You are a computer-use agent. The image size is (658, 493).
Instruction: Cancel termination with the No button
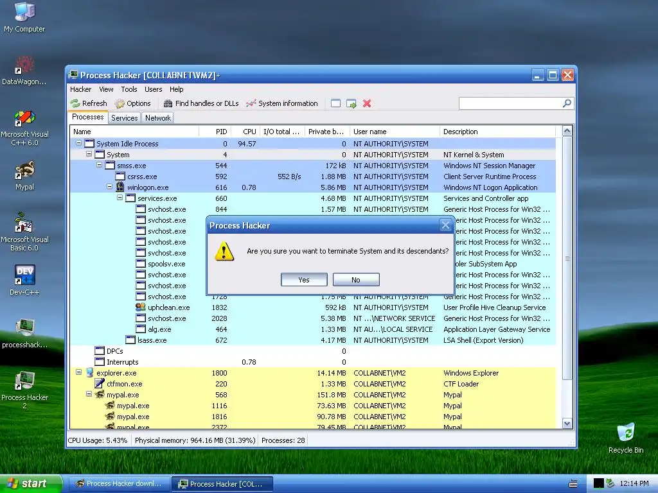356,280
